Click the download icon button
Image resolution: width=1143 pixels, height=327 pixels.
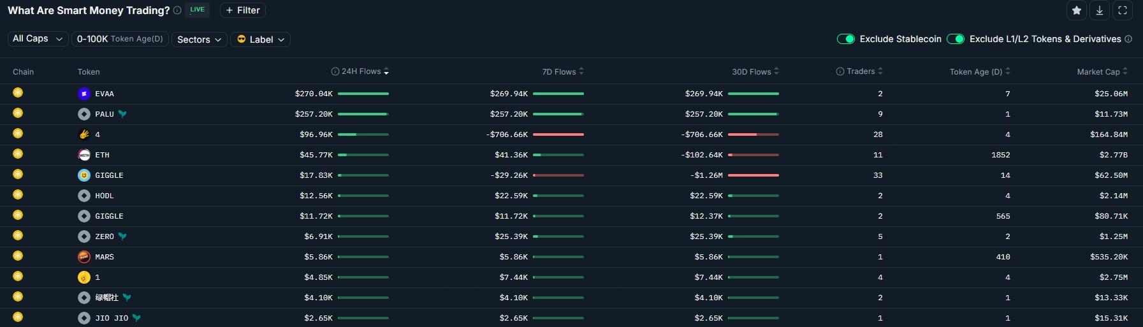pyautogui.click(x=1100, y=10)
